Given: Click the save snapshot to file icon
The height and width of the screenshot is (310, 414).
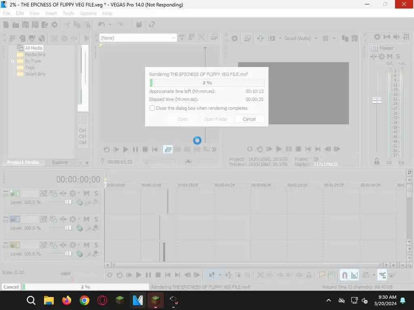Looking at the screenshot, I should pos(355,38).
